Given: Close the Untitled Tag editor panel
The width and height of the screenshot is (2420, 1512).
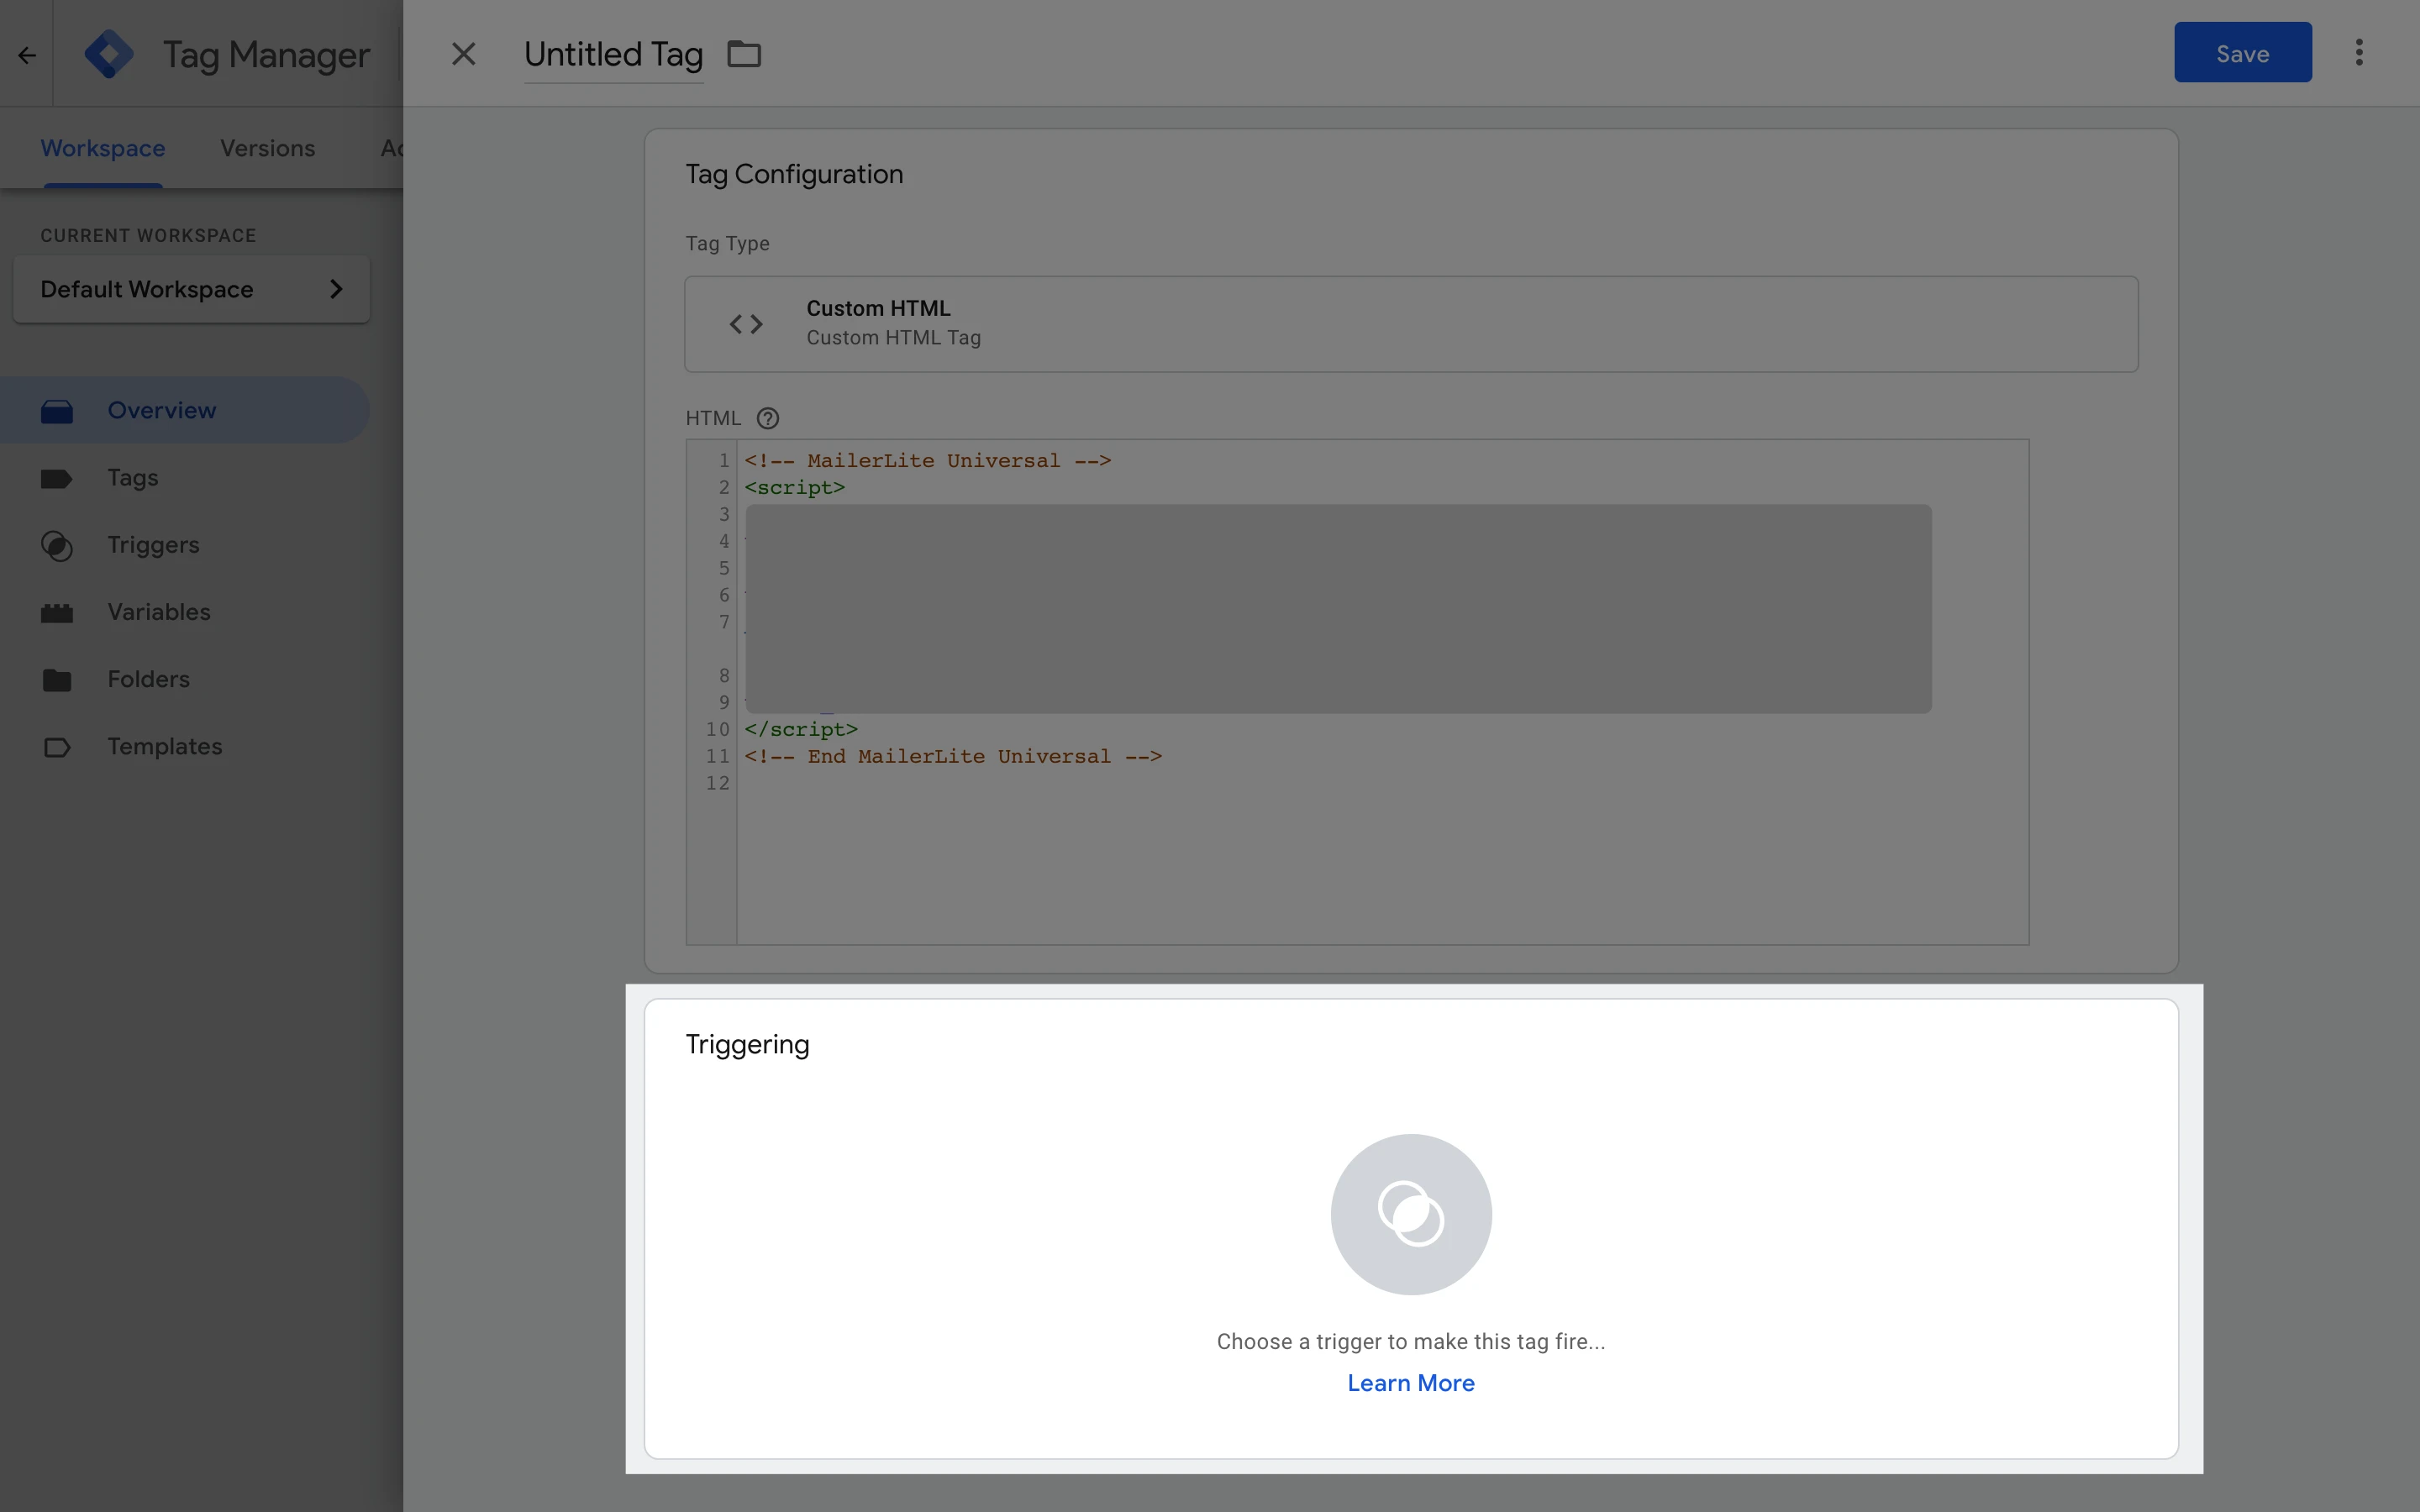Looking at the screenshot, I should click(x=463, y=54).
